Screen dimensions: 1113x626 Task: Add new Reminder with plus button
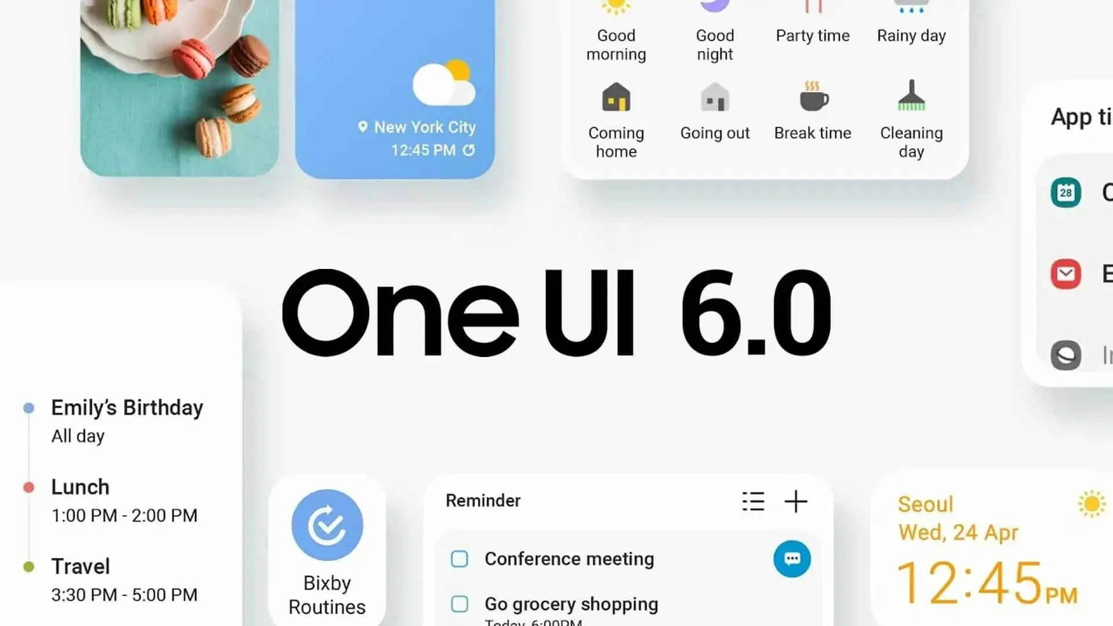coord(796,500)
